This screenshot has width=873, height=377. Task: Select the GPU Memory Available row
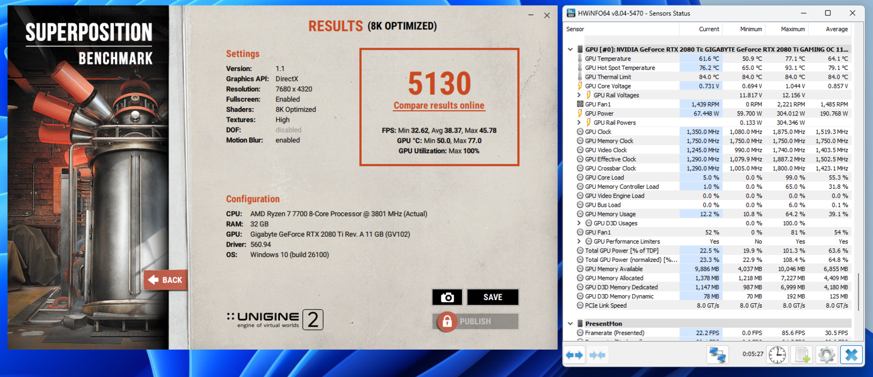point(712,269)
